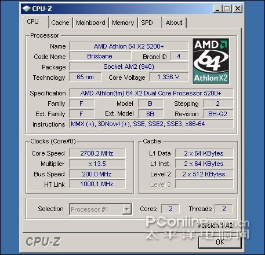Image resolution: width=265 pixels, height=255 pixels.
Task: Click the Ext. Model value 6B
Action: [150, 114]
